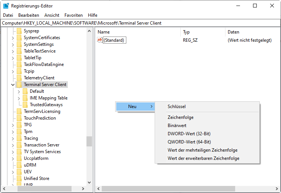Open the Bearbeiten menu

click(28, 15)
